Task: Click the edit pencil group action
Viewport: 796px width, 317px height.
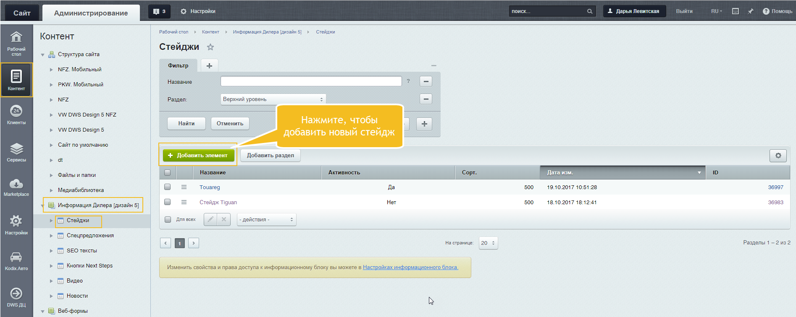Action: [210, 219]
